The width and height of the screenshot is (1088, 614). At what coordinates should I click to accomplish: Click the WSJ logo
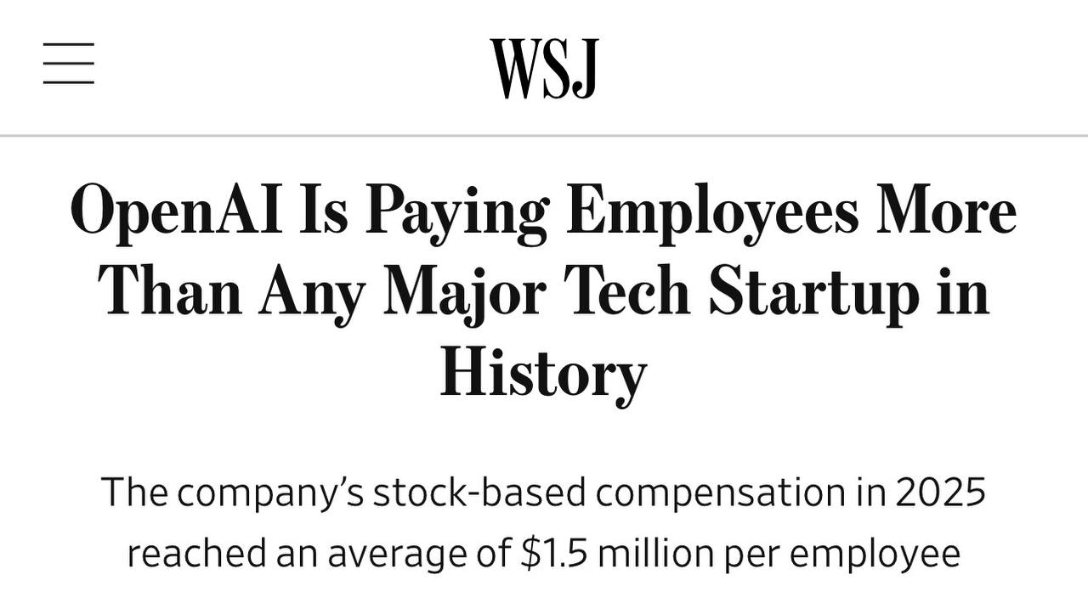tap(544, 68)
